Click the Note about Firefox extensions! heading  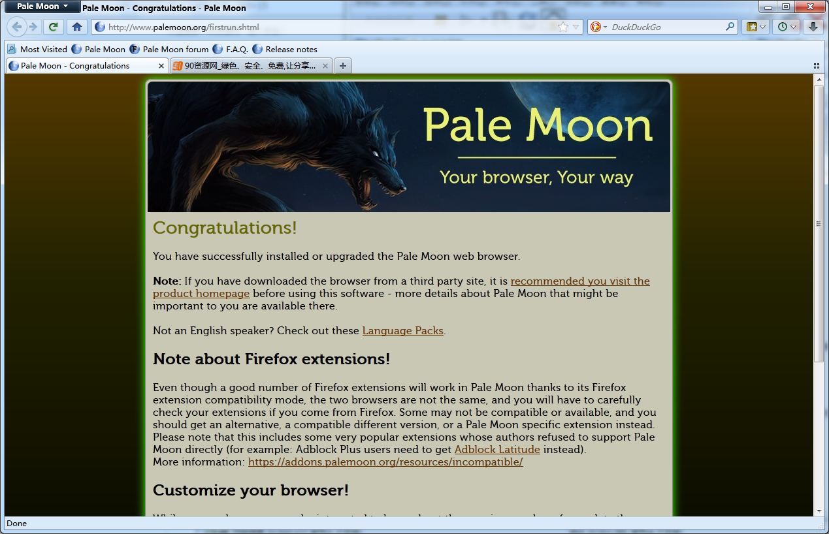coord(271,359)
